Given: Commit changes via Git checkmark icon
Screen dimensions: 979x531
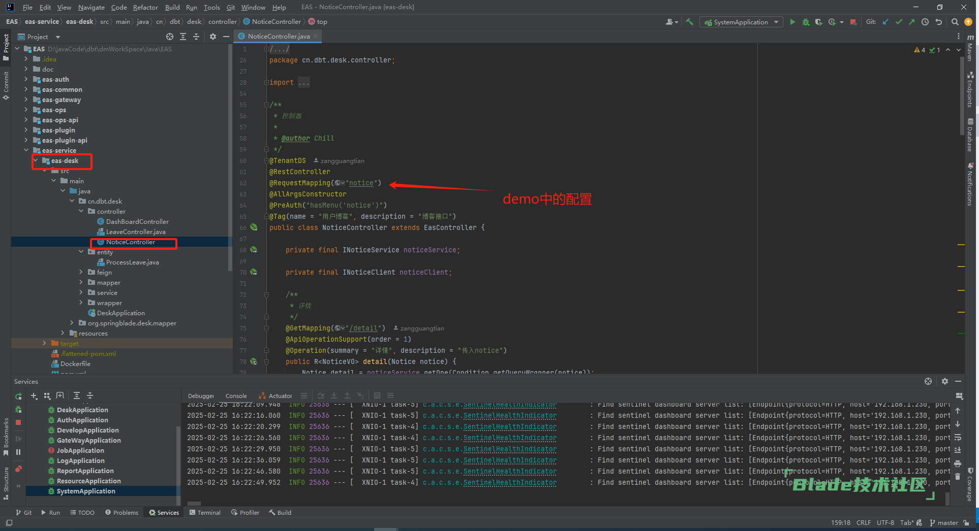Looking at the screenshot, I should point(899,22).
